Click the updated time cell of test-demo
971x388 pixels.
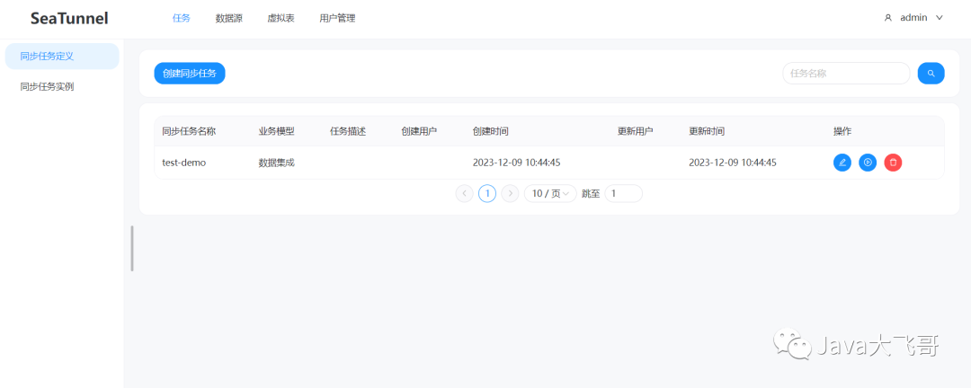click(x=733, y=163)
